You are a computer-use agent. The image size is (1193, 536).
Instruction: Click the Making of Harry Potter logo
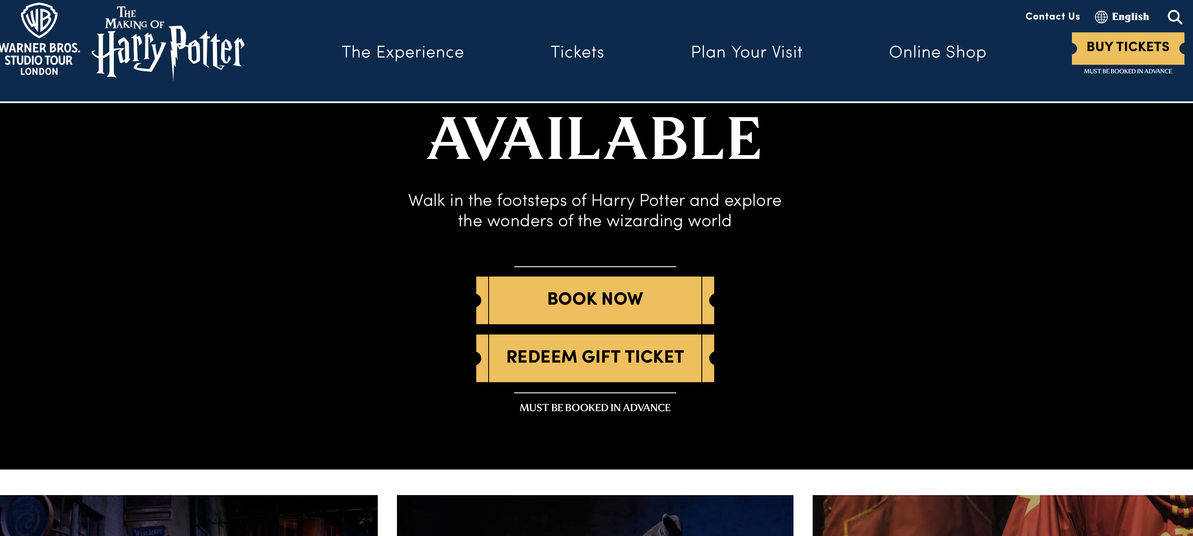pyautogui.click(x=168, y=43)
